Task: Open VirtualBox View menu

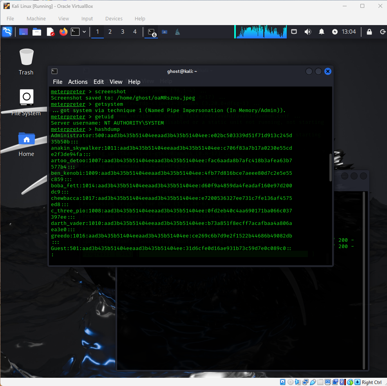Action: 63,19
